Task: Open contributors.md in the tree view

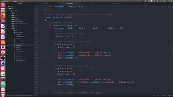Action: tap(20, 43)
